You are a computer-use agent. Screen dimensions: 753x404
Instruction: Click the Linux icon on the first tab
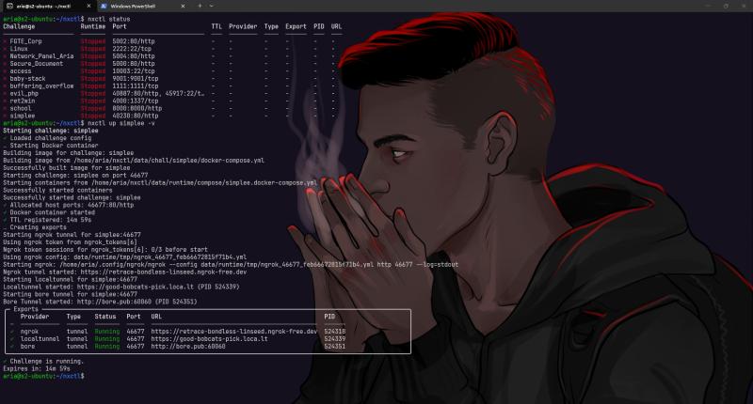tap(9, 7)
